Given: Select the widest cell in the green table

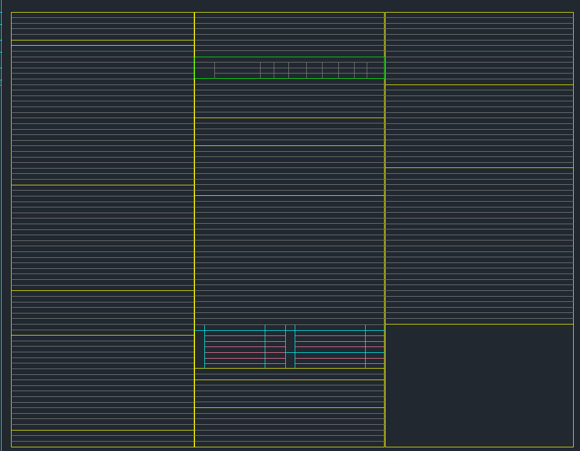Looking at the screenshot, I should pyautogui.click(x=237, y=70).
